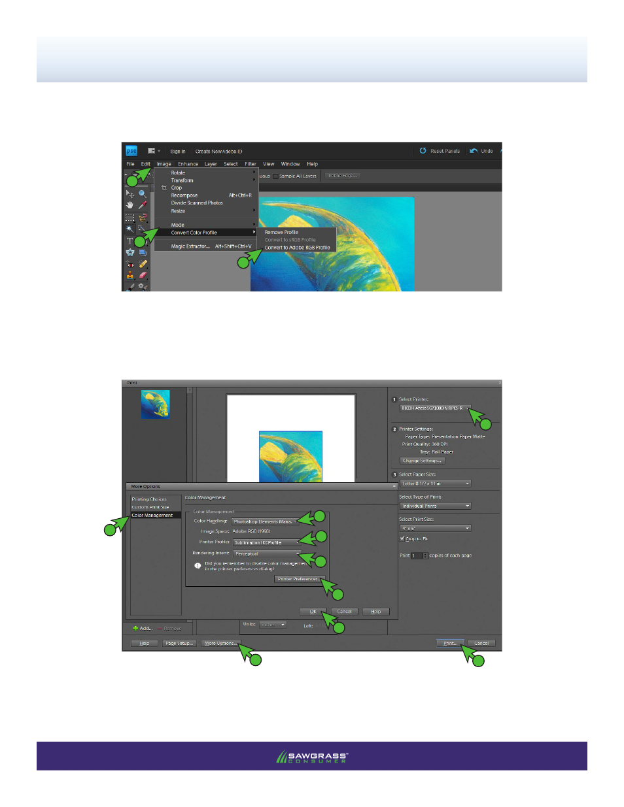Choose Convert to Adobe RGB Profile
This screenshot has height=807, width=624.
(297, 248)
